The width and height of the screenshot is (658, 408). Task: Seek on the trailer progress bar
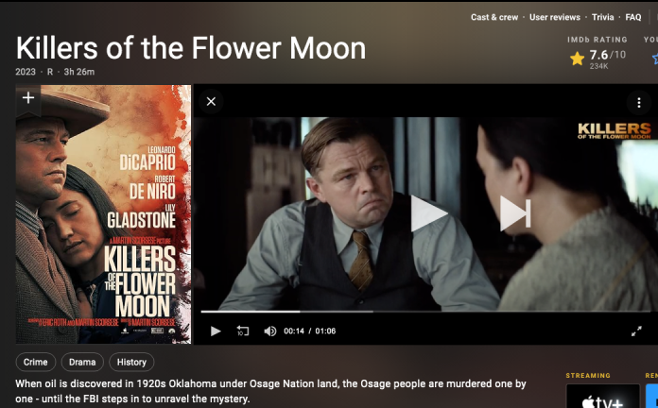426,312
